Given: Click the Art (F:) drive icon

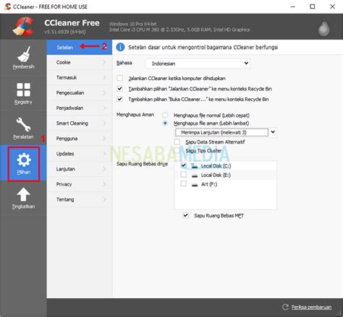Looking at the screenshot, I should coord(195,185).
